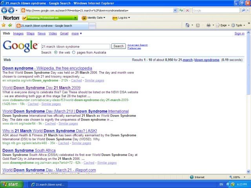The image size is (251, 188).
Task: Click the Log-ins yellow icon
Action: pyautogui.click(x=115, y=18)
